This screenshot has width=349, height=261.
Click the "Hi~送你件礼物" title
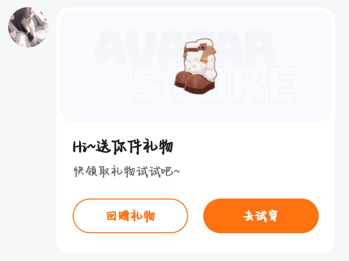[123, 147]
